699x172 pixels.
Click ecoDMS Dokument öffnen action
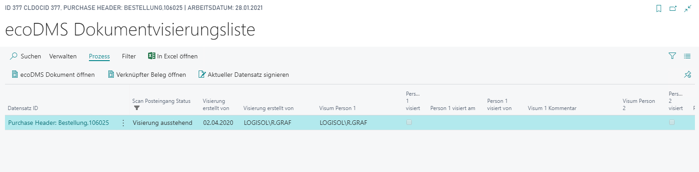53,75
